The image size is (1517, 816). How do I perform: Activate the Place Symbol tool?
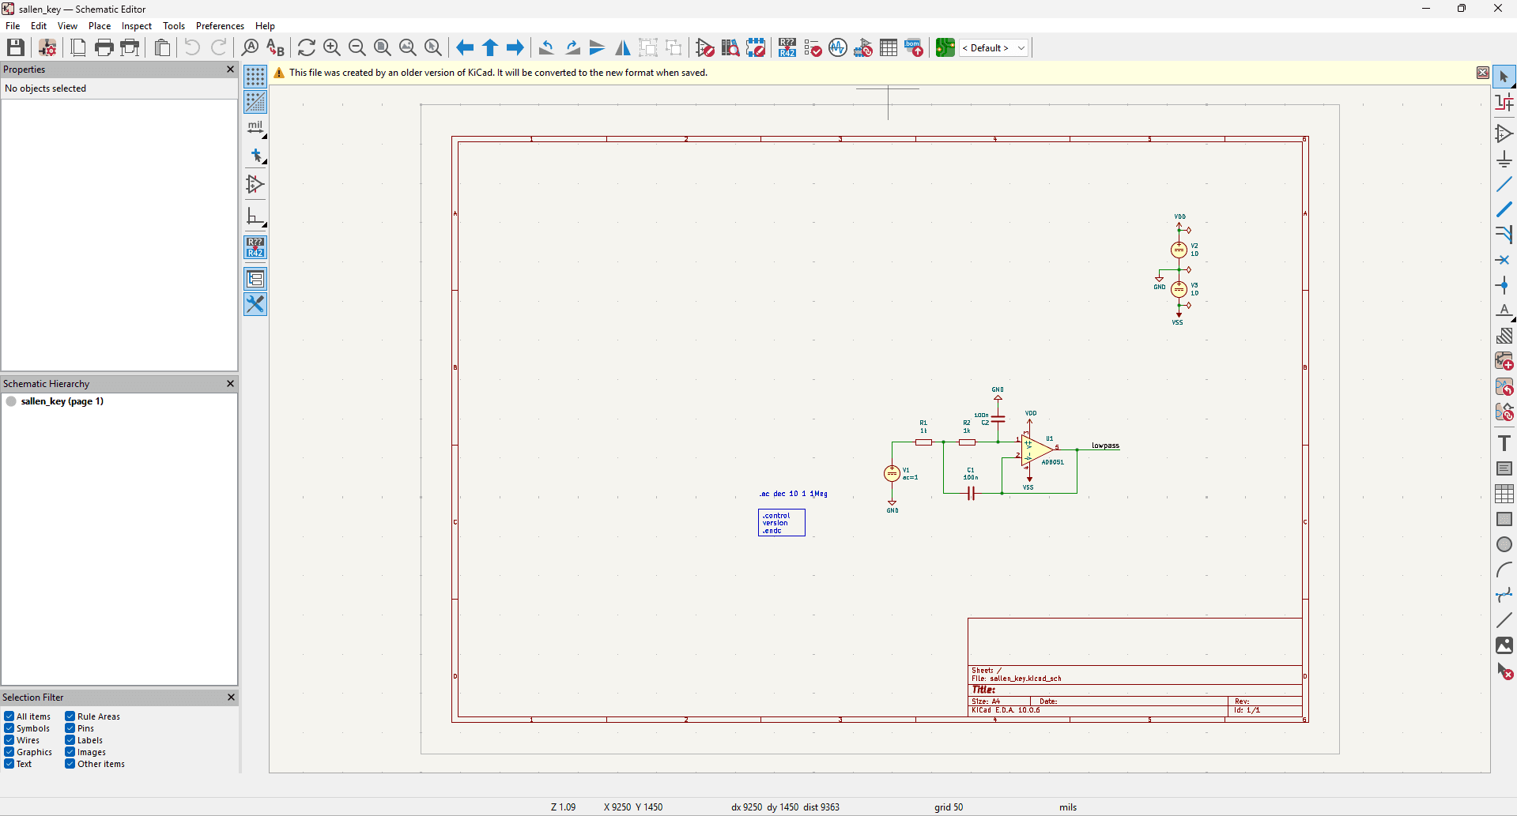click(x=1504, y=133)
